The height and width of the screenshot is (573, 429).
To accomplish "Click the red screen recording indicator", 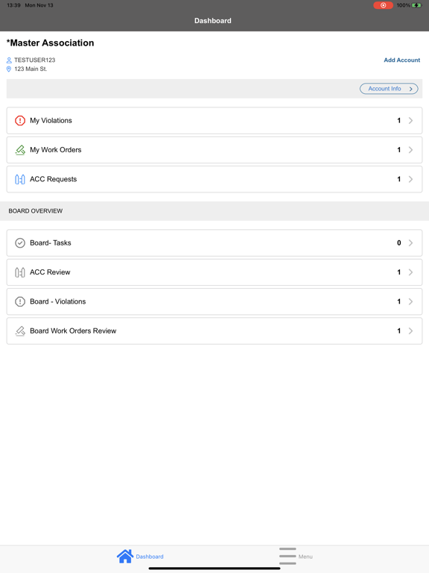I will pos(383,5).
